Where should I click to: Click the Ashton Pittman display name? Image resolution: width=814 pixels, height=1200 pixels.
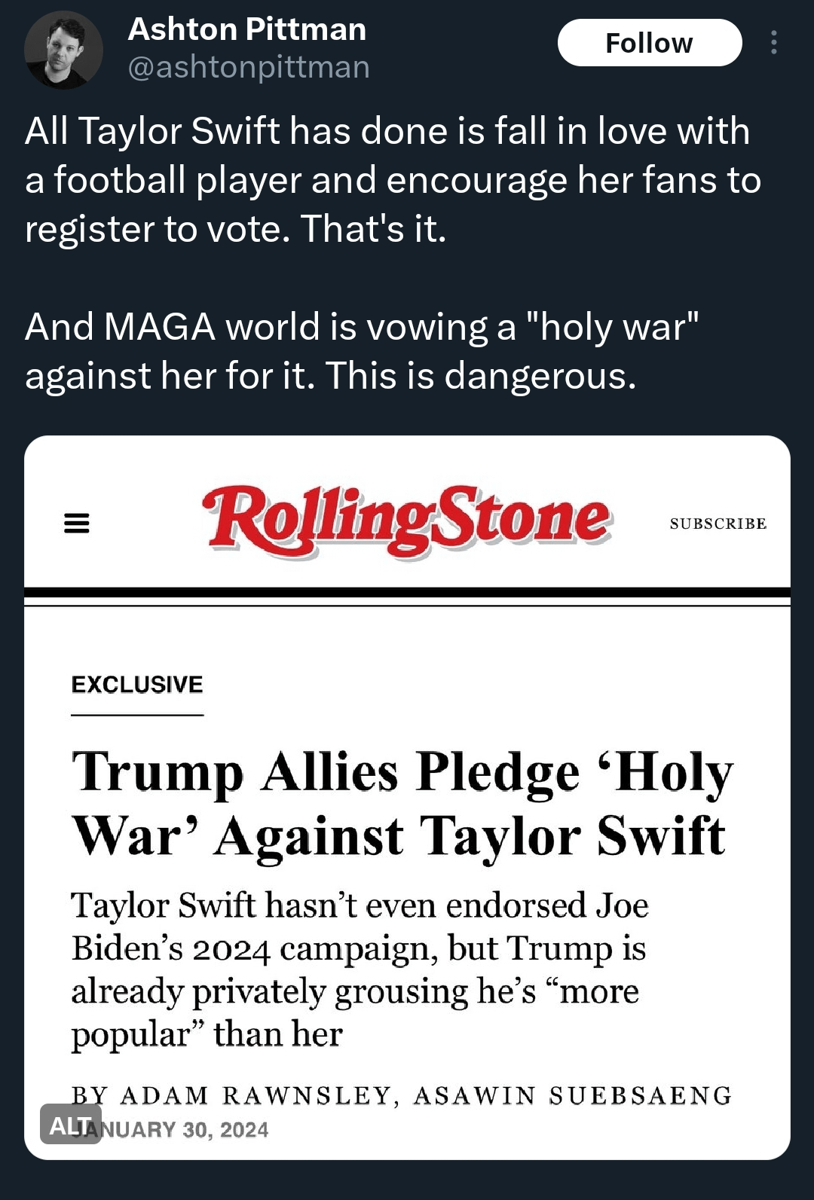point(246,29)
